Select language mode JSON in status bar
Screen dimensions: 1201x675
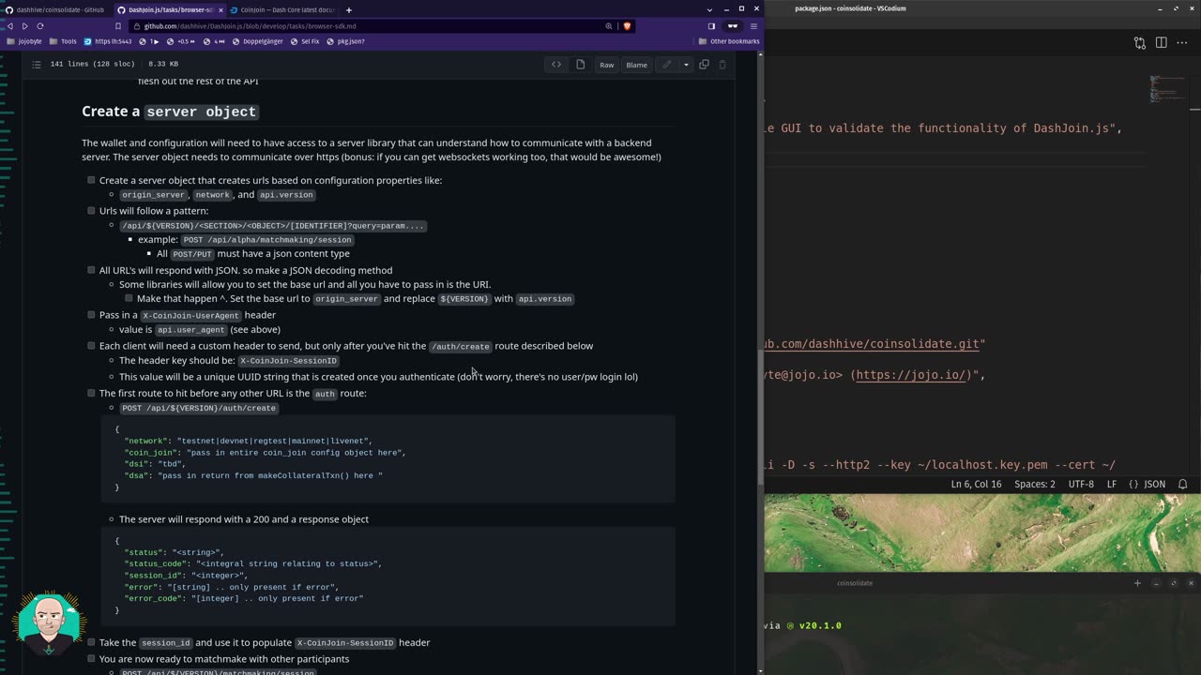click(1147, 484)
